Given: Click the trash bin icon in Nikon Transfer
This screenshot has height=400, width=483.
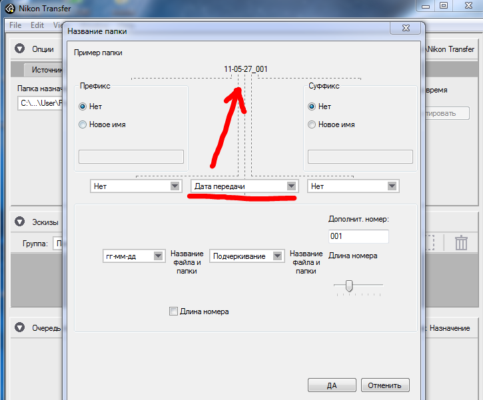Looking at the screenshot, I should [x=461, y=242].
